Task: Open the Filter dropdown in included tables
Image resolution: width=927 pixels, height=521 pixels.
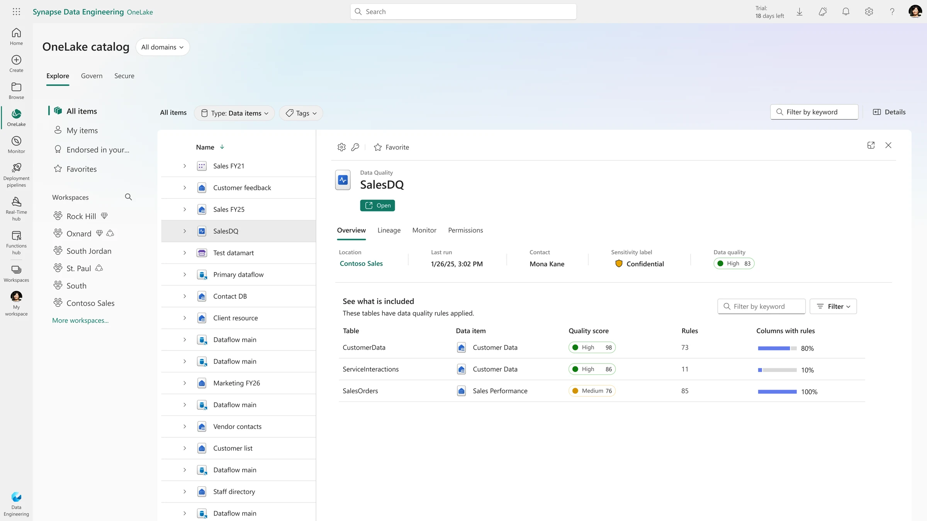Action: pyautogui.click(x=833, y=306)
